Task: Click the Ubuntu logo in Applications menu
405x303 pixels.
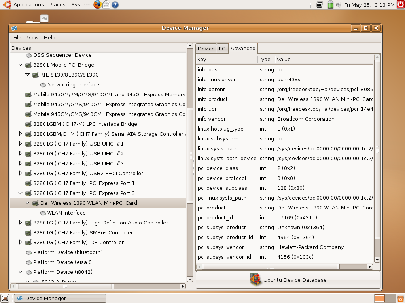Action: (7, 4)
